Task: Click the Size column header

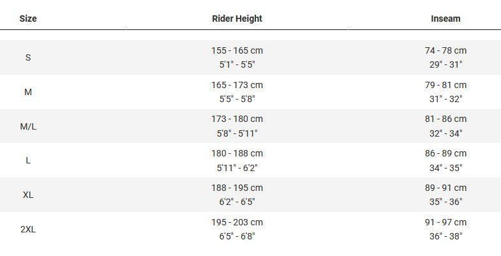Action: coord(28,19)
